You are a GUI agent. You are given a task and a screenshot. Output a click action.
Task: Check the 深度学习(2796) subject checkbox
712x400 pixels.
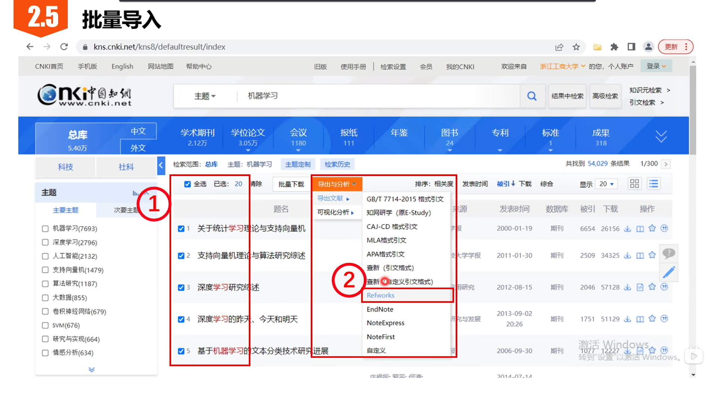[45, 242]
